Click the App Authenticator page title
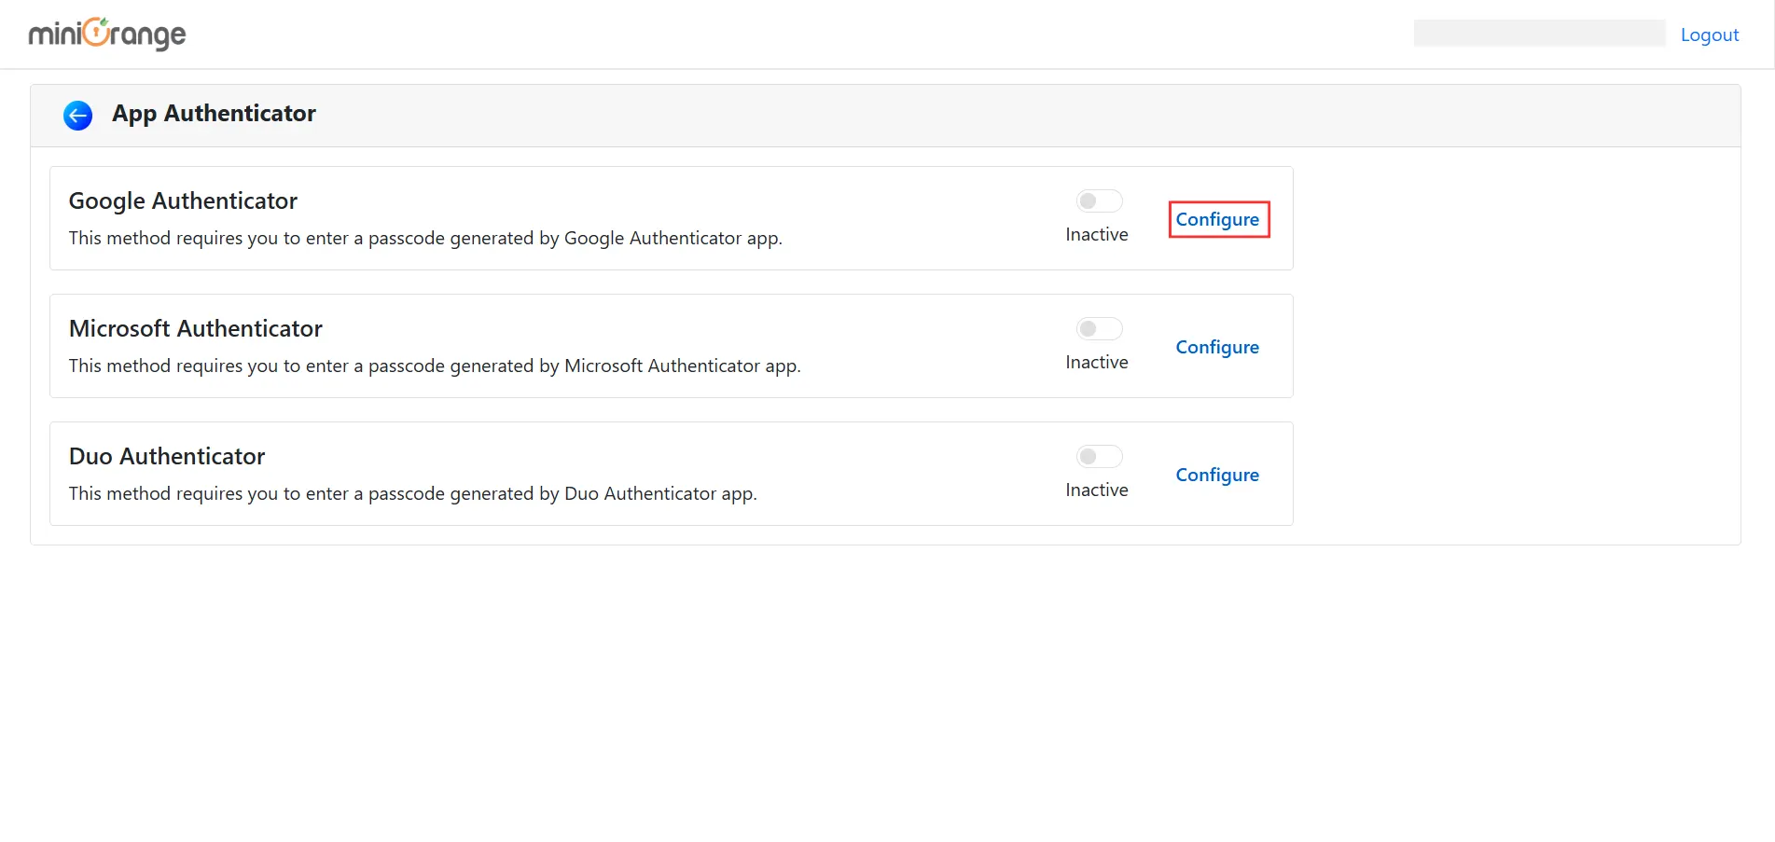 (x=214, y=114)
